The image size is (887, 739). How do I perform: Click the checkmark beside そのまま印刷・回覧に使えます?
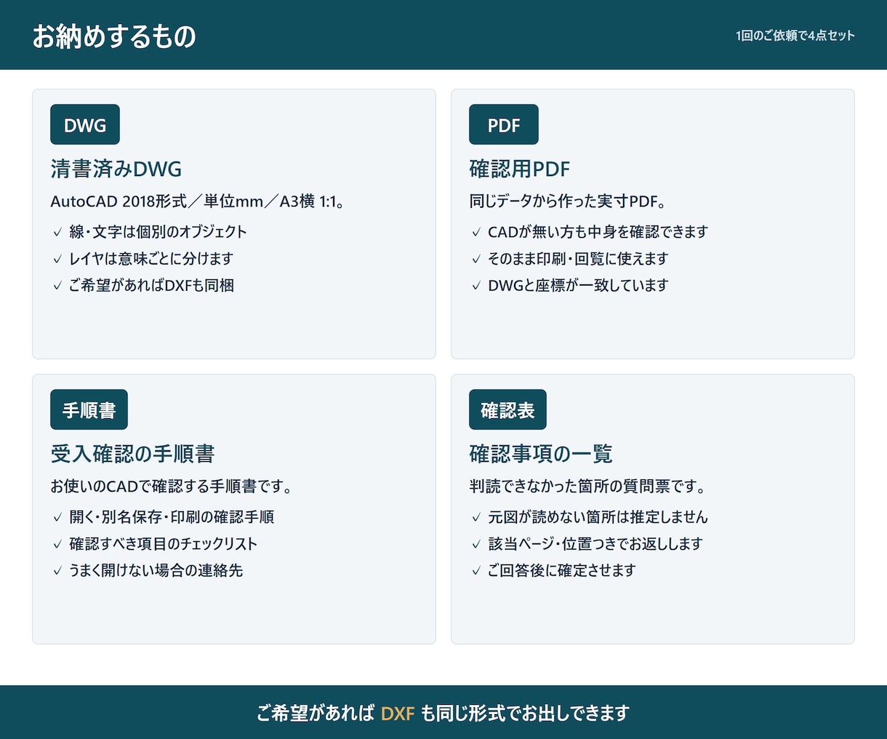pyautogui.click(x=476, y=260)
